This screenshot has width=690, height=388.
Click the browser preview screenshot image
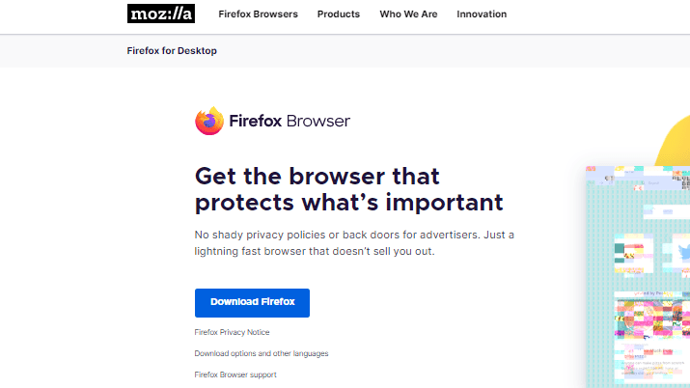point(638,277)
